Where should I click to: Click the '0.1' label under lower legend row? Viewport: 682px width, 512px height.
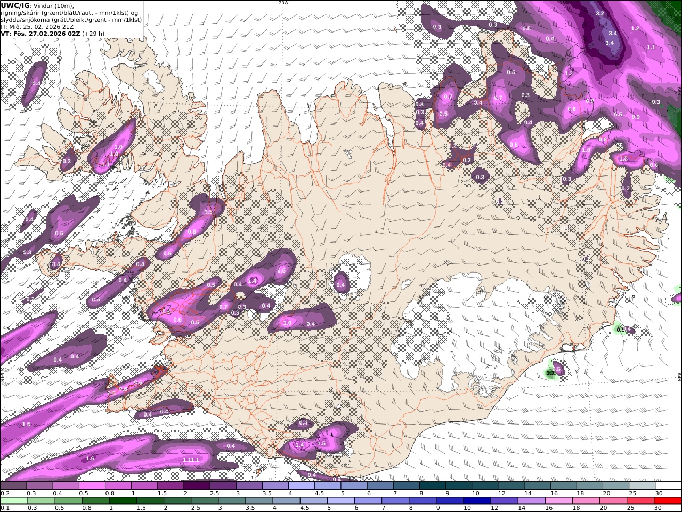tap(5, 508)
